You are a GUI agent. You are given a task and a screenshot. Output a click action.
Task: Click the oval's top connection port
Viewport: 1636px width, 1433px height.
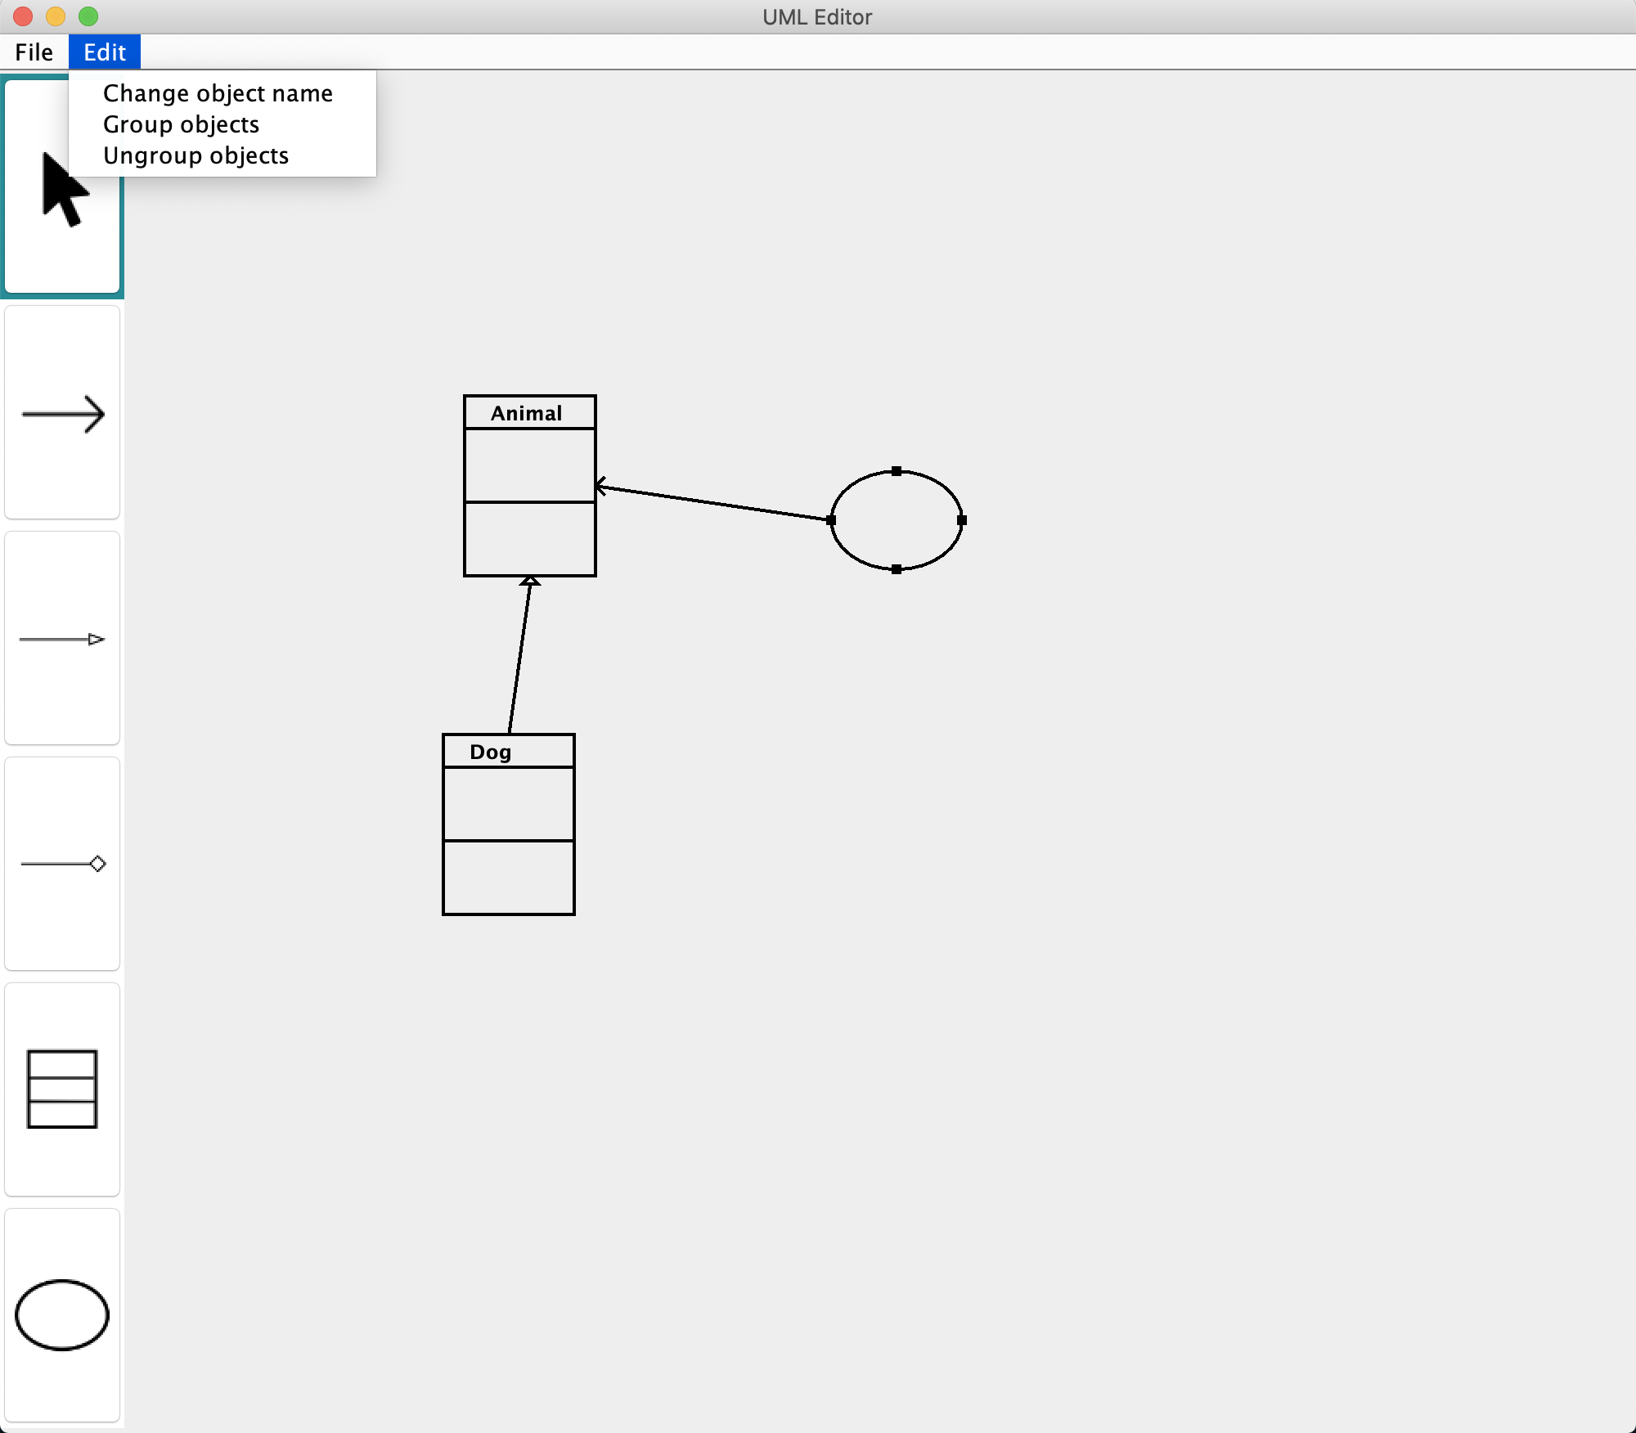point(897,471)
